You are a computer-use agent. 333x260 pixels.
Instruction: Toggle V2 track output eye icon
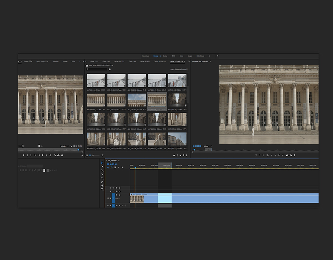pyautogui.click(x=119, y=192)
